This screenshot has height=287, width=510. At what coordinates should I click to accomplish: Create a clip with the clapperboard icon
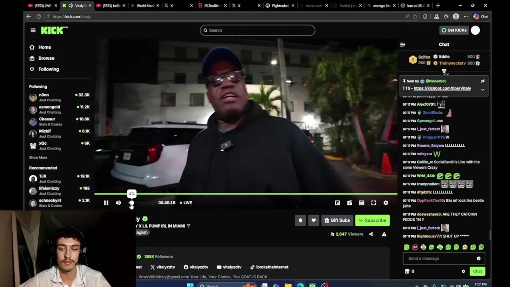349,203
